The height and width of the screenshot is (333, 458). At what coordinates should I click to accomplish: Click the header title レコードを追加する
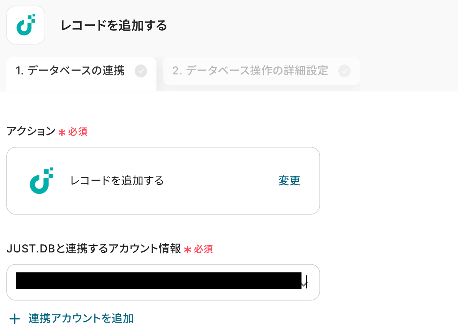coord(114,26)
